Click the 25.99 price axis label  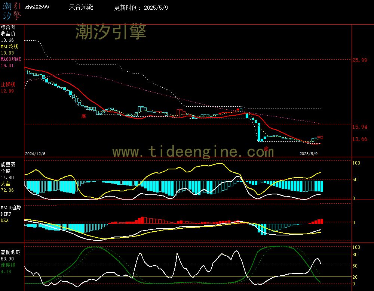(x=360, y=60)
